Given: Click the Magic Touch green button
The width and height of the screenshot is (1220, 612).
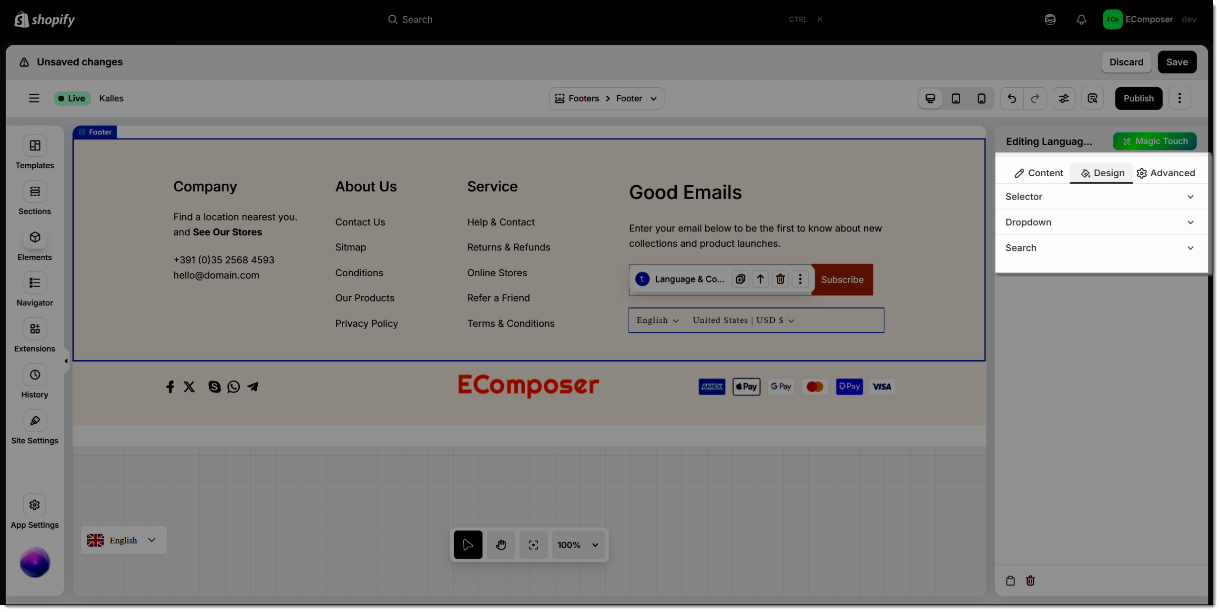Looking at the screenshot, I should point(1154,141).
